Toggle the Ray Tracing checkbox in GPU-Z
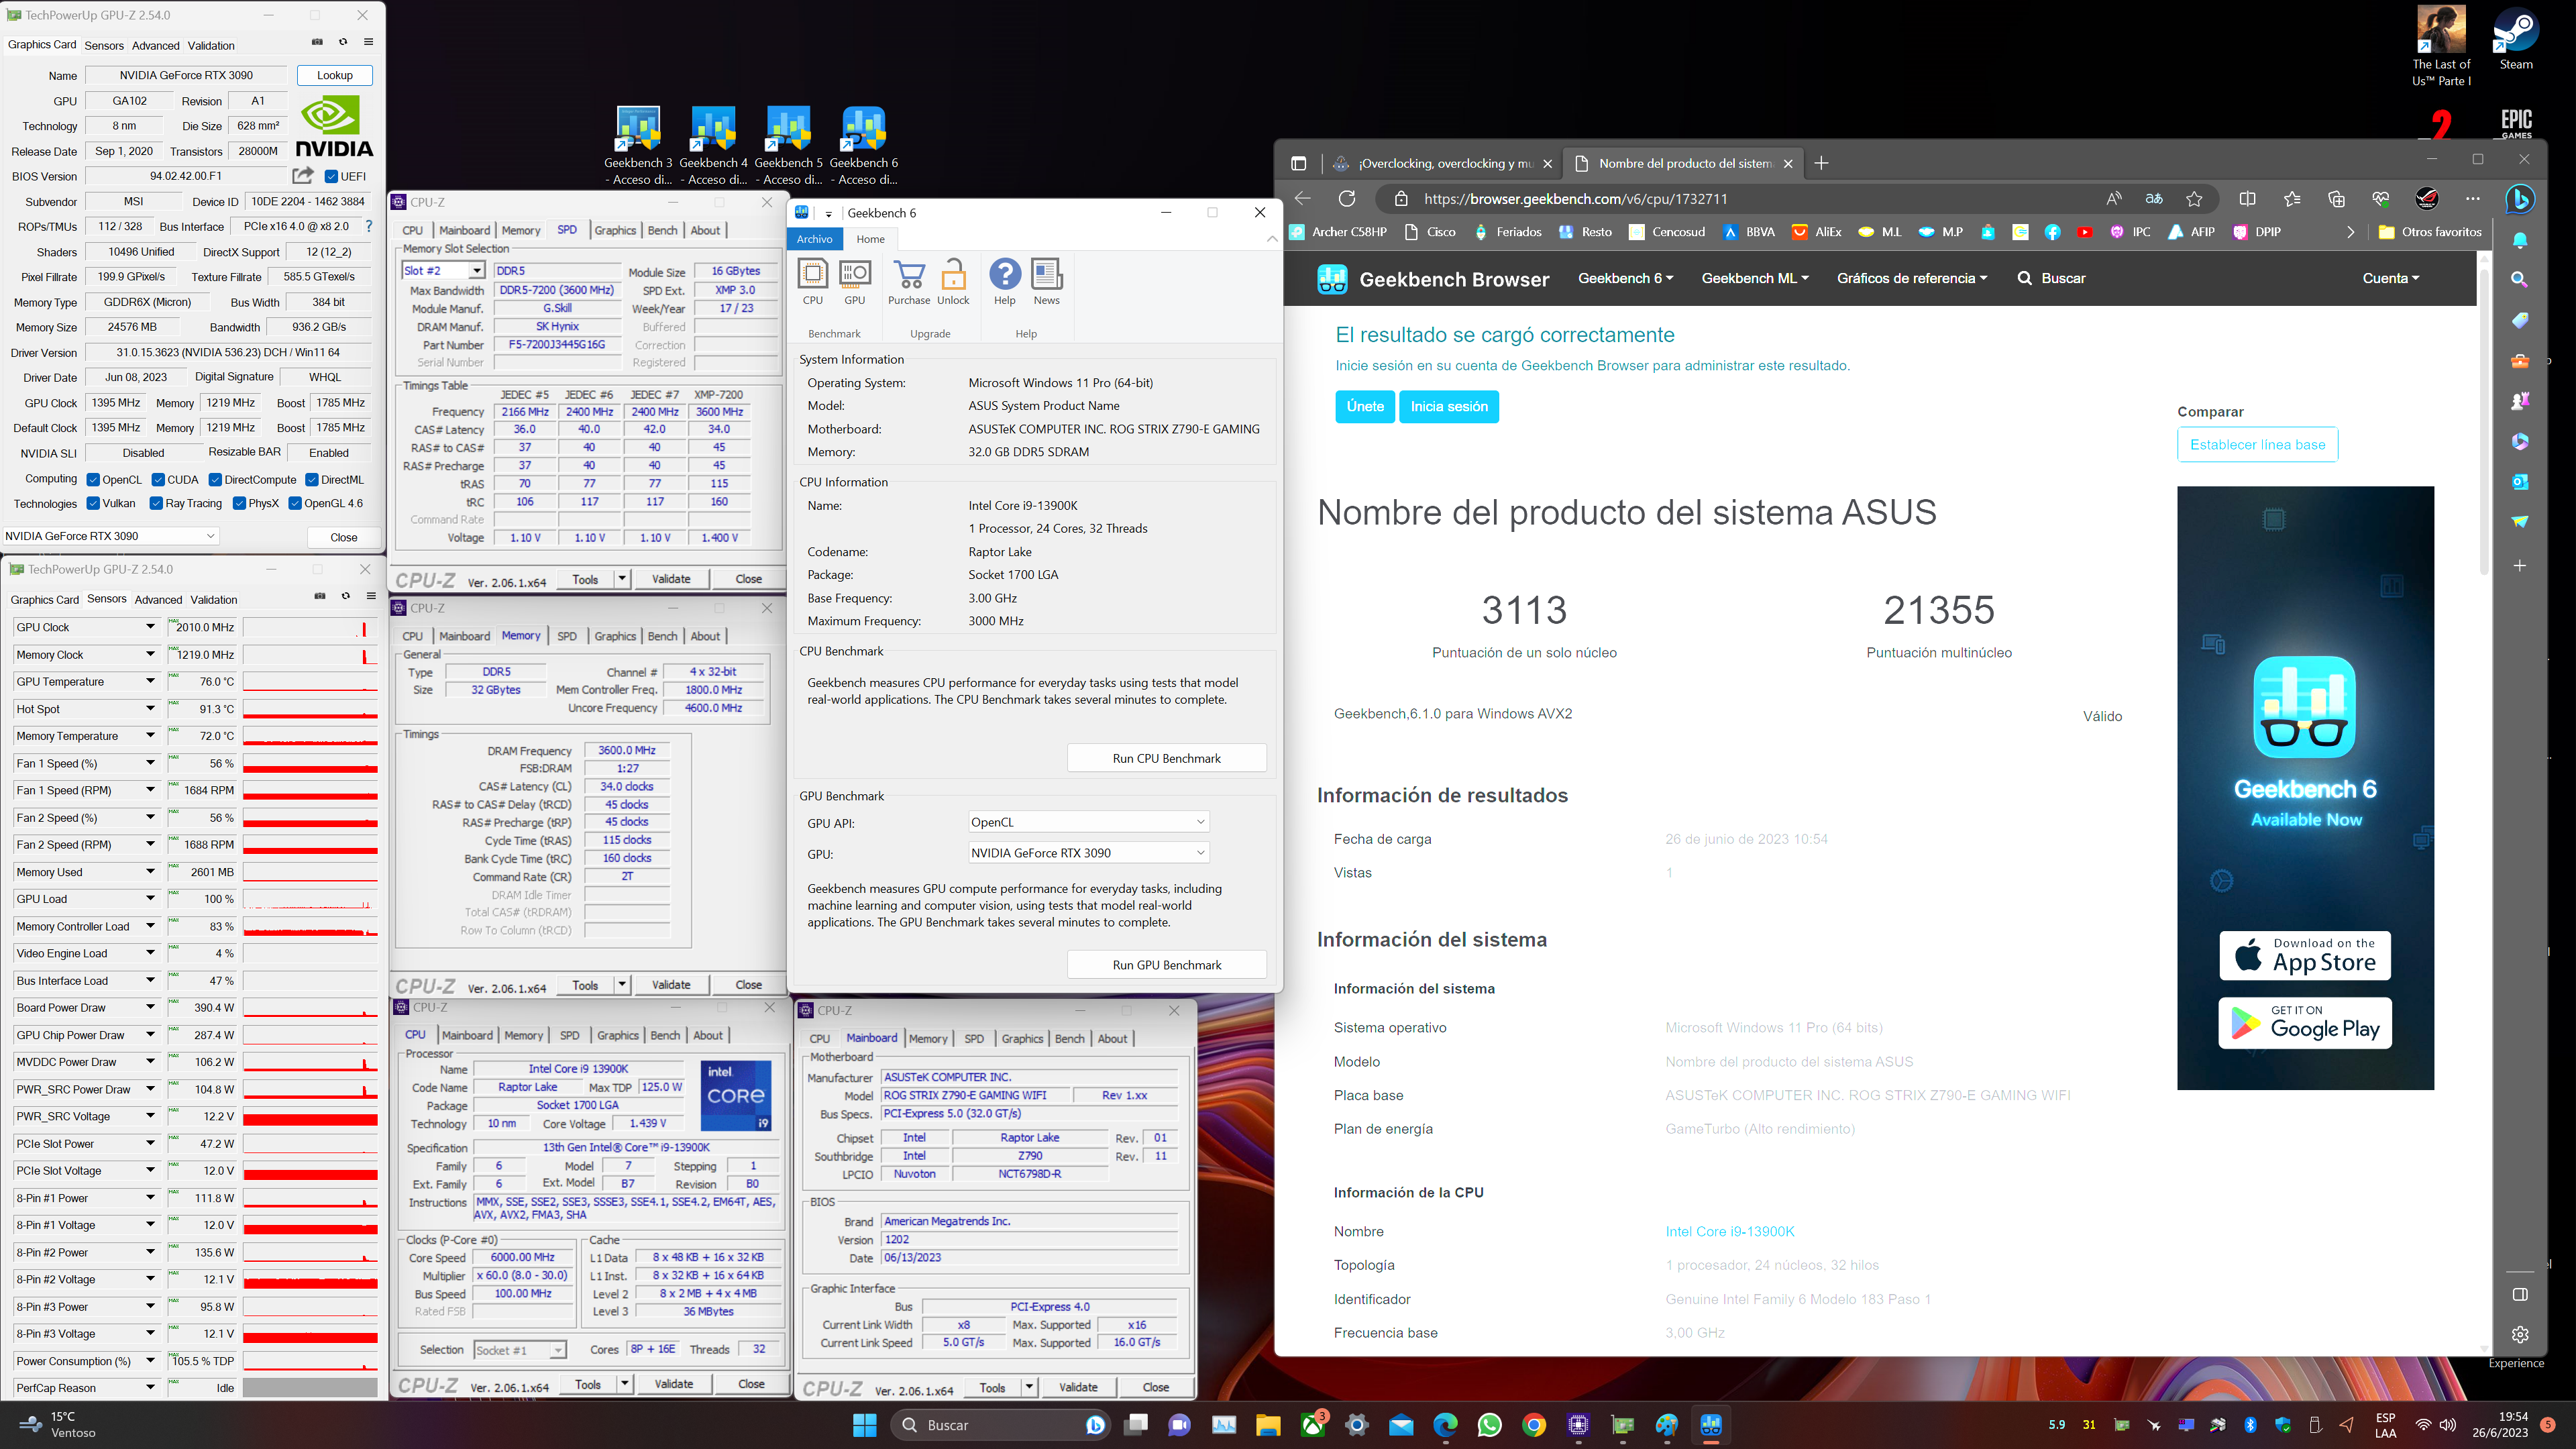This screenshot has height=1449, width=2576. (156, 504)
